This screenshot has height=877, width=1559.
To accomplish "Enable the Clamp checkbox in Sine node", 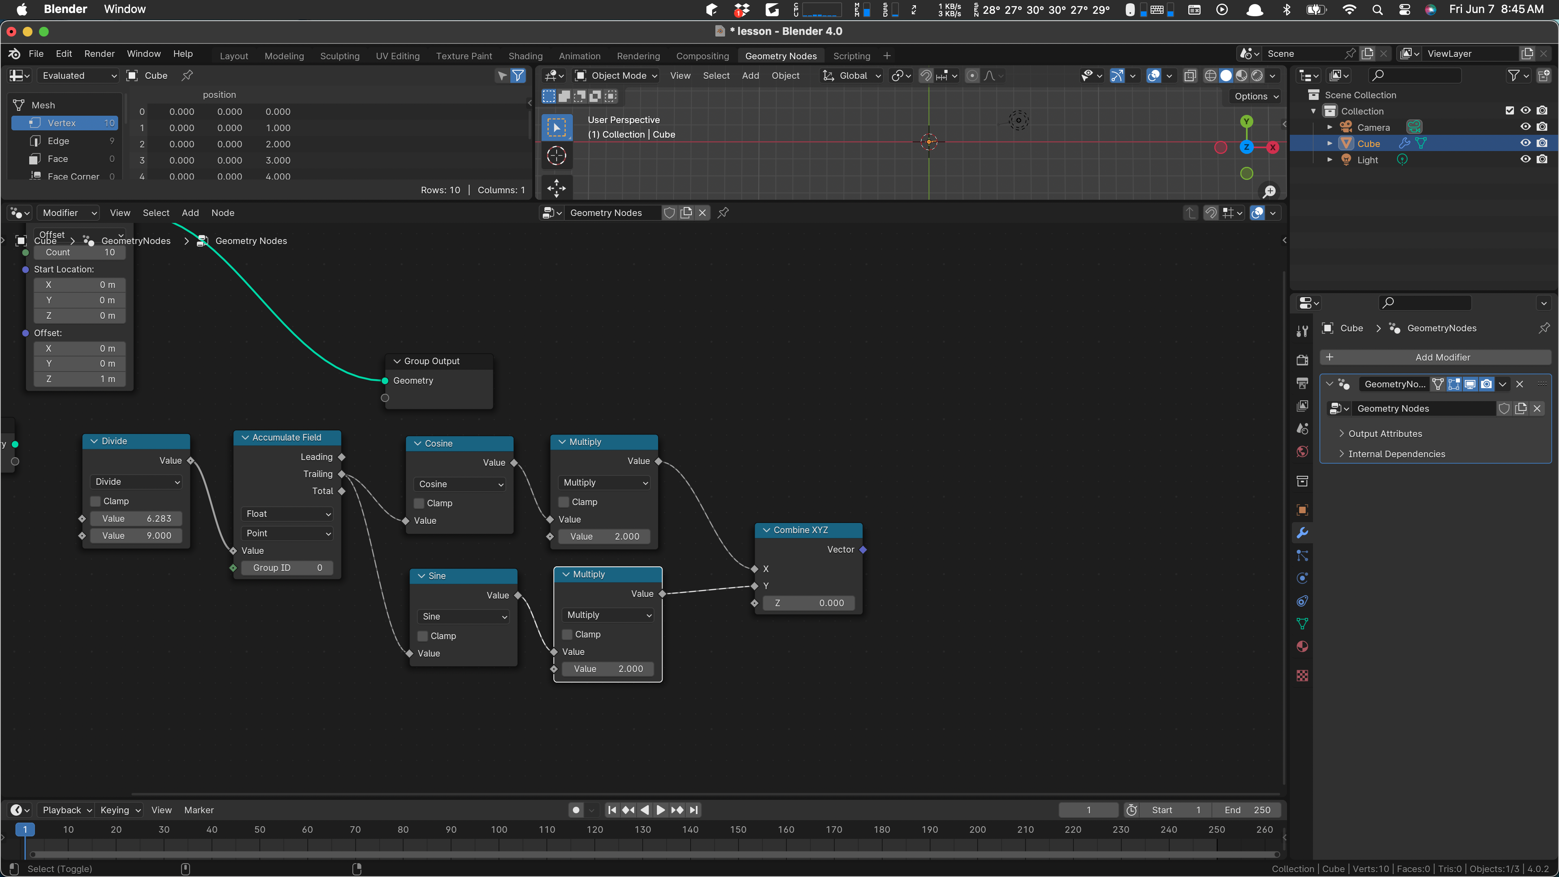I will click(422, 635).
